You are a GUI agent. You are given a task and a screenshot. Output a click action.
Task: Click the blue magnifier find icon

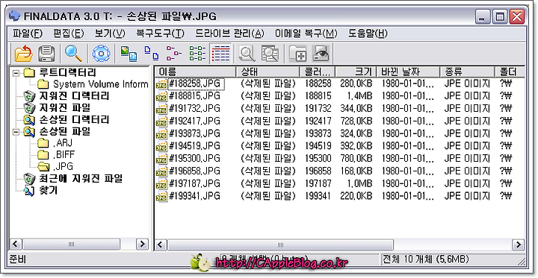coord(73,54)
